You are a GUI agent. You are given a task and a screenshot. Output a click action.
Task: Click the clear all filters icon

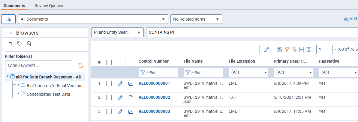coord(294,50)
